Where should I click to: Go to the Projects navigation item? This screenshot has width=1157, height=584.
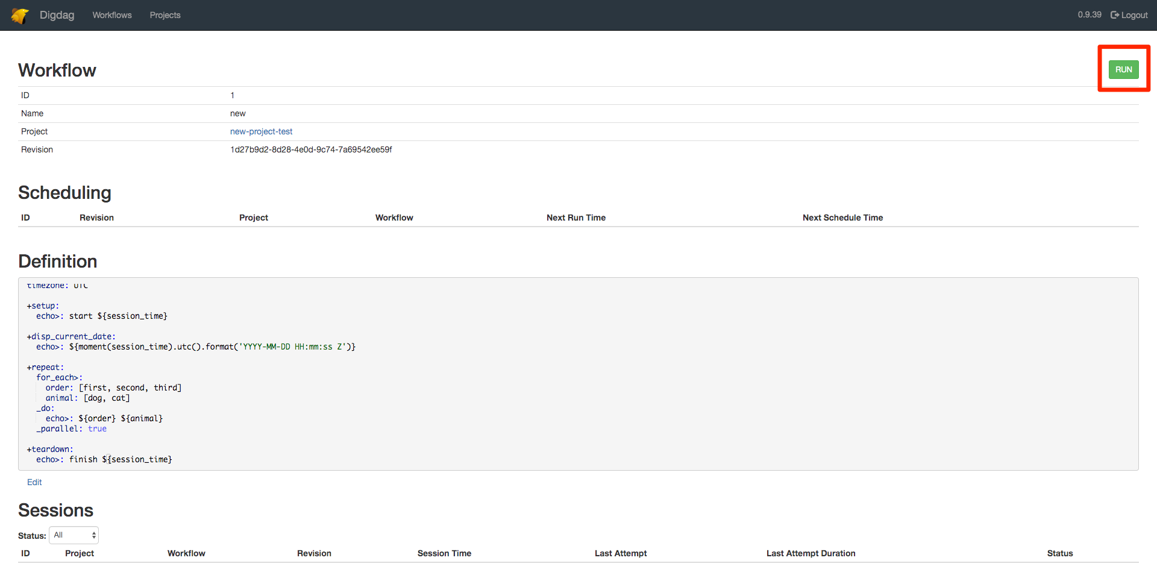[x=165, y=15]
